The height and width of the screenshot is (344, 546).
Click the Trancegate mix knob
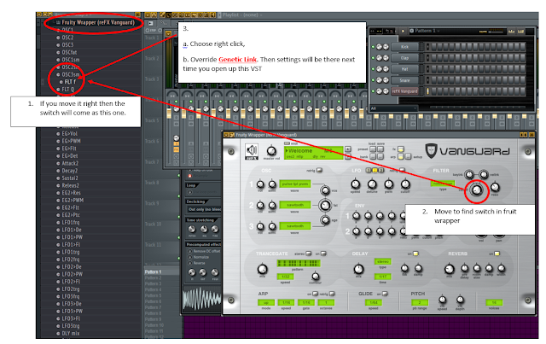tap(262, 269)
